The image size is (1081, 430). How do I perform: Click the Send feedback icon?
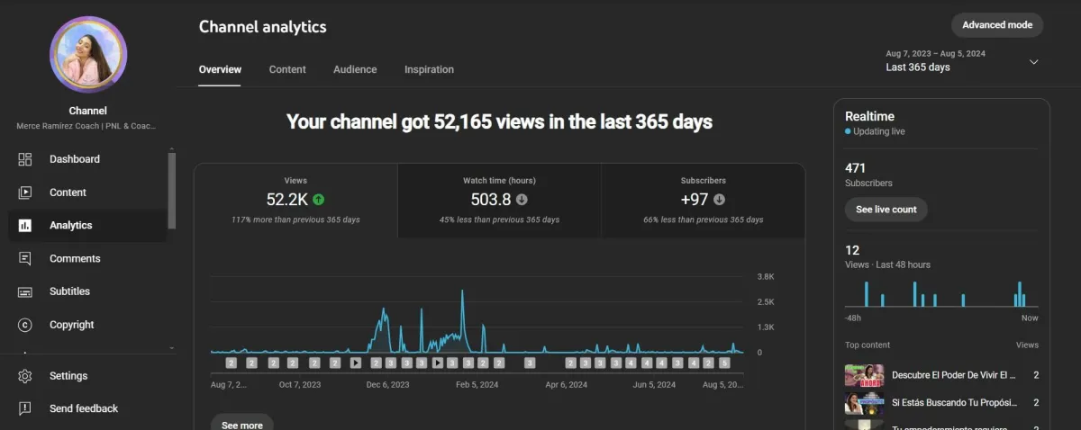pyautogui.click(x=25, y=408)
